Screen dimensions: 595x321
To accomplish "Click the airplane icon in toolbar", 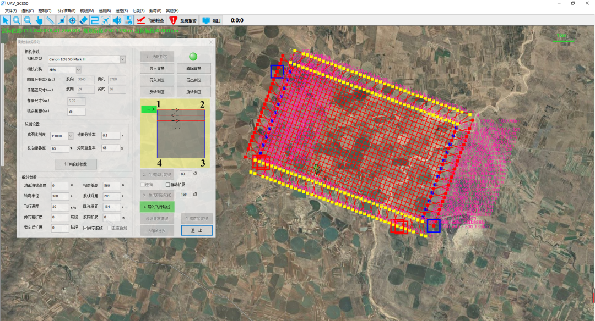I will [x=106, y=20].
